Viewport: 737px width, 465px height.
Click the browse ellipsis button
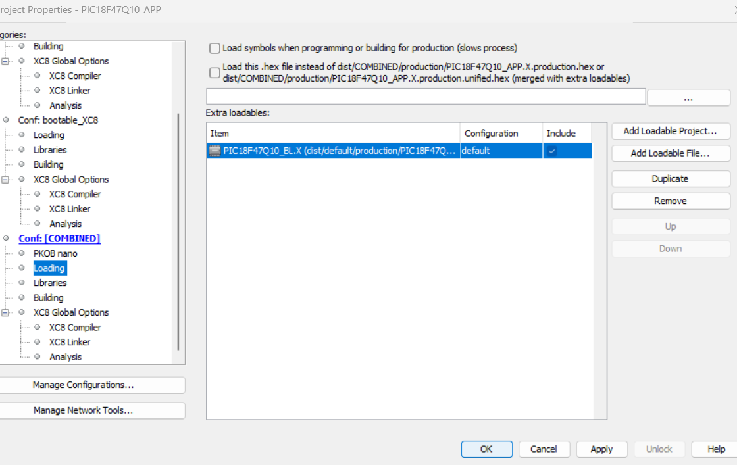click(x=688, y=97)
